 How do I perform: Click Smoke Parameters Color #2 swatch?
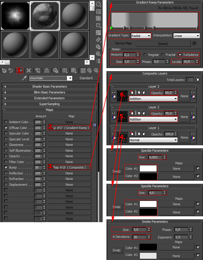coord(148,255)
